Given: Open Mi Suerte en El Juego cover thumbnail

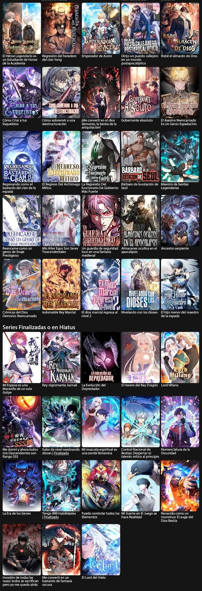Looking at the screenshot, I should click(140, 486).
